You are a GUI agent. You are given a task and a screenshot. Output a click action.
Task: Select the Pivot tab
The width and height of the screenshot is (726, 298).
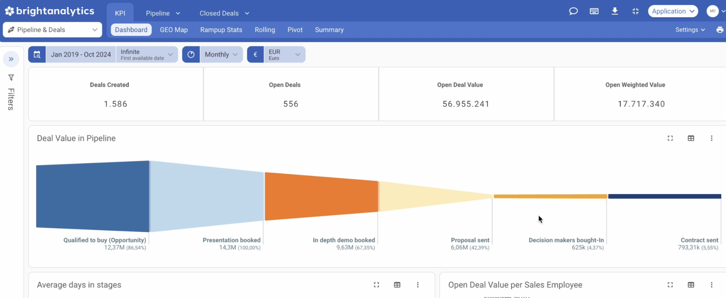(294, 30)
